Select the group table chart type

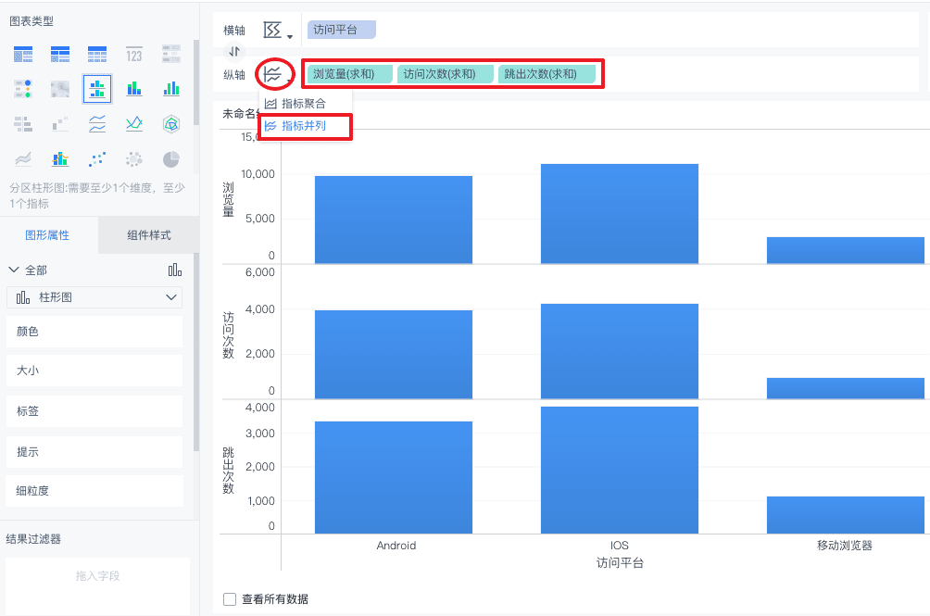[x=23, y=55]
